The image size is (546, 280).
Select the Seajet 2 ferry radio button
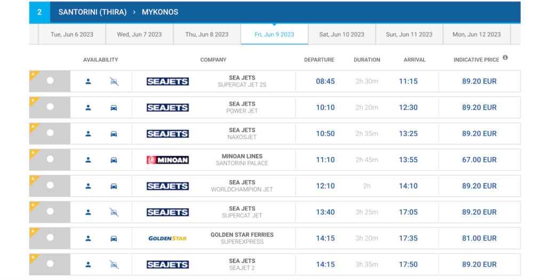point(50,263)
